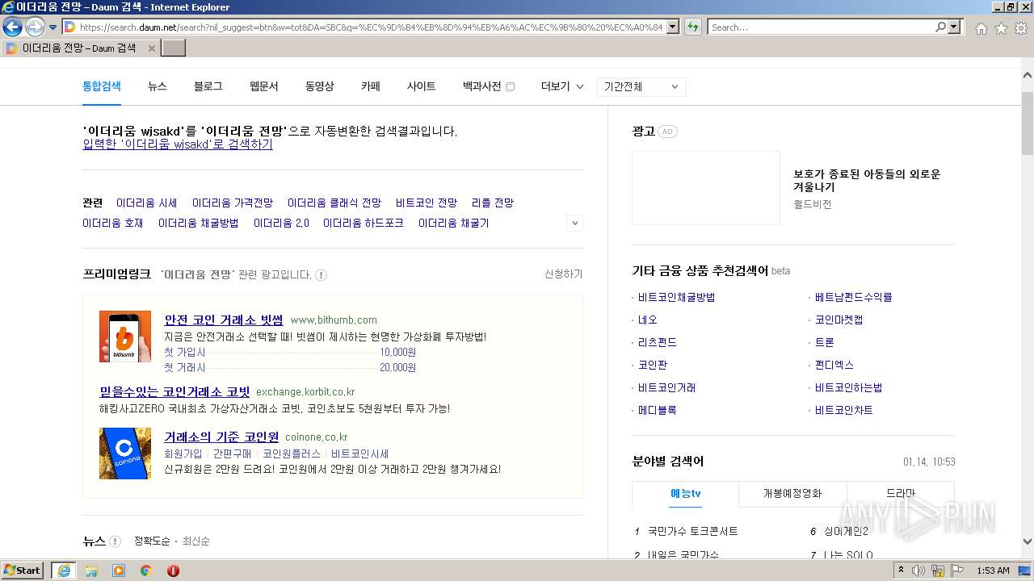Open the address bar history dropdown

pyautogui.click(x=671, y=27)
